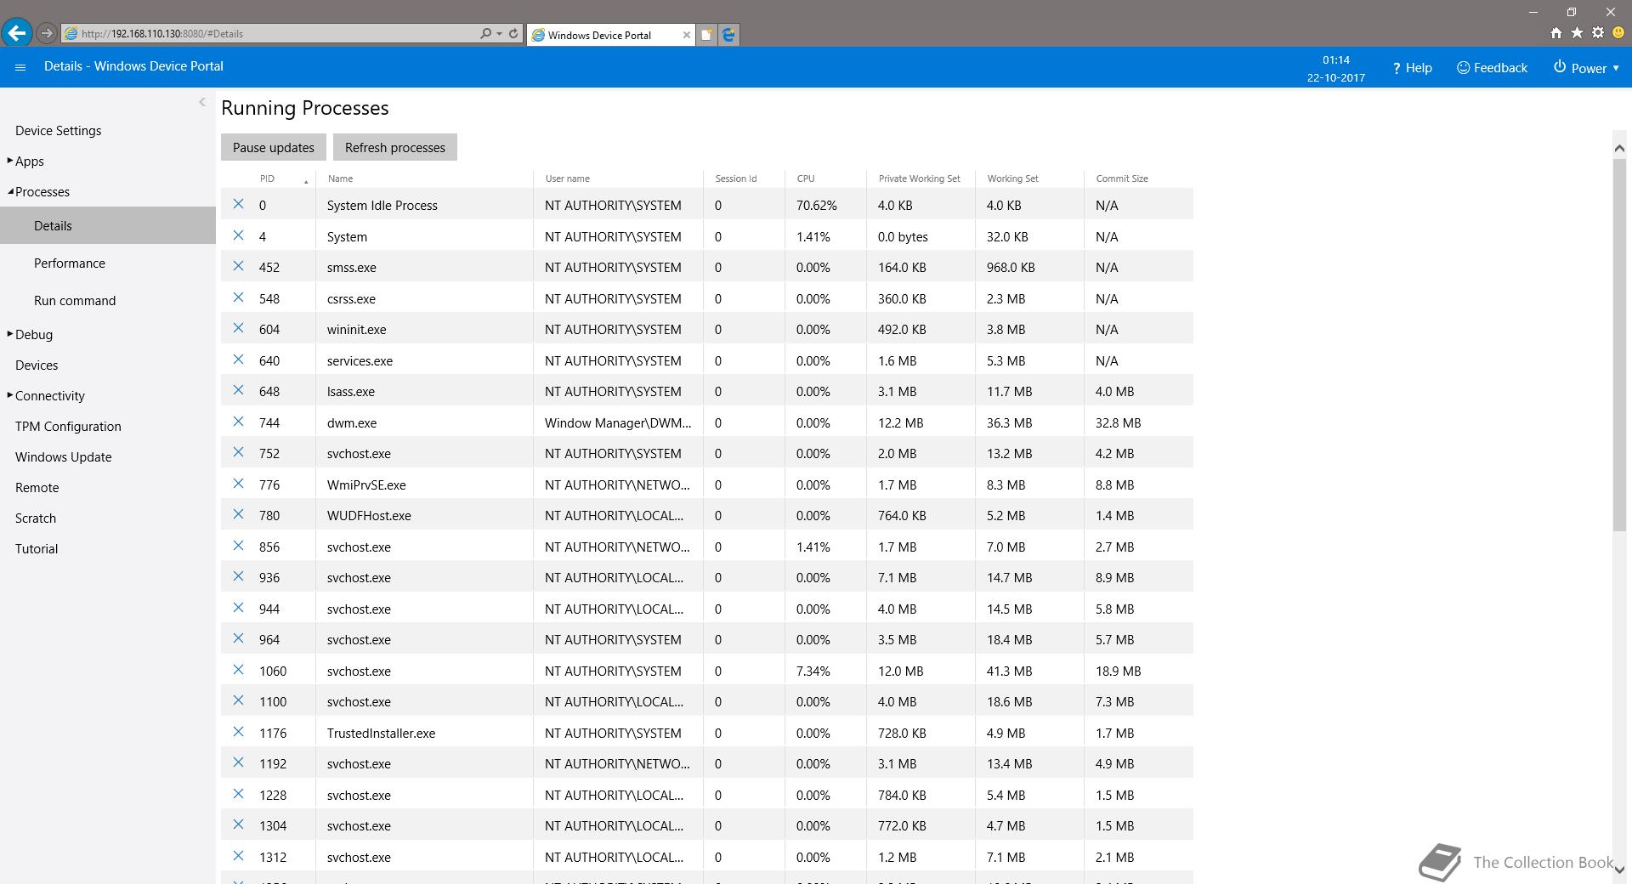This screenshot has width=1632, height=884.
Task: Click the address bar search magnifier icon
Action: pos(485,34)
